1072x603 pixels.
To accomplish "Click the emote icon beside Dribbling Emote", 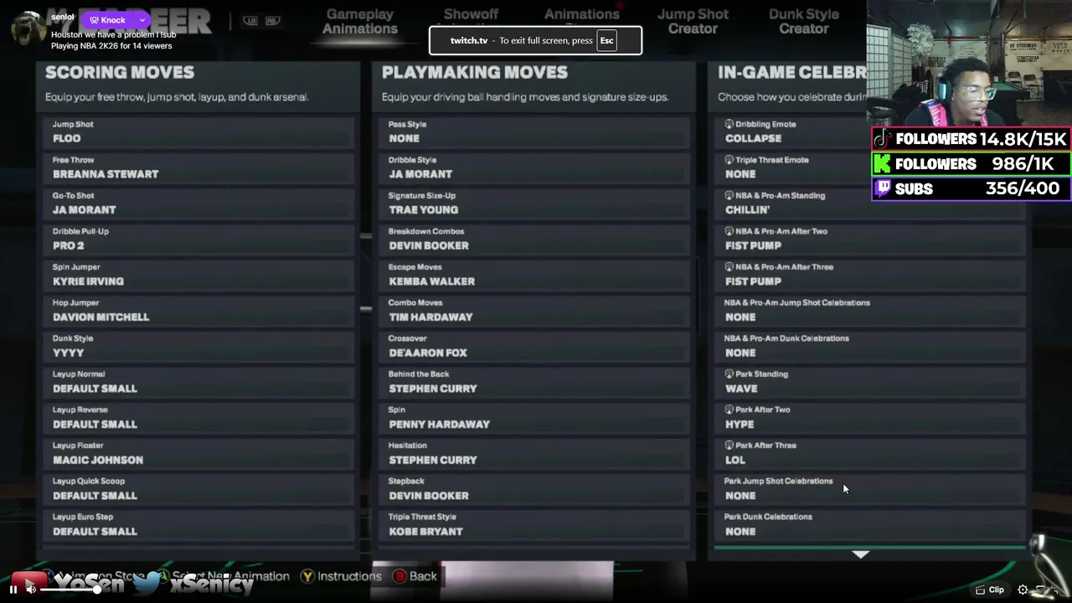I will (x=729, y=124).
